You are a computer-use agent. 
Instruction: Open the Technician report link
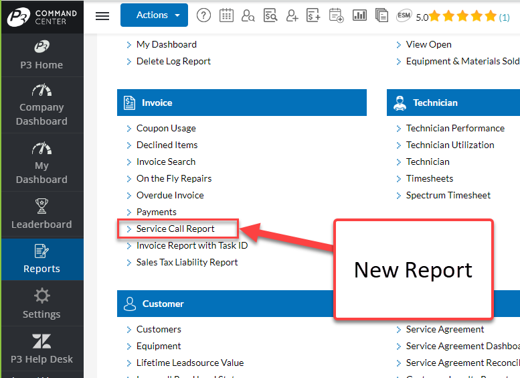(428, 162)
